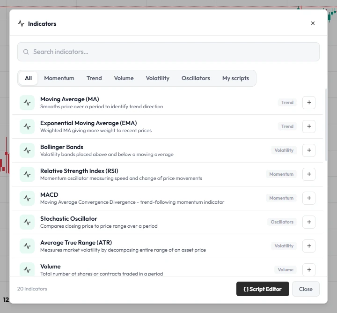Click 'Volatility bands placed above and below' description
This screenshot has width=337, height=313.
[107, 154]
